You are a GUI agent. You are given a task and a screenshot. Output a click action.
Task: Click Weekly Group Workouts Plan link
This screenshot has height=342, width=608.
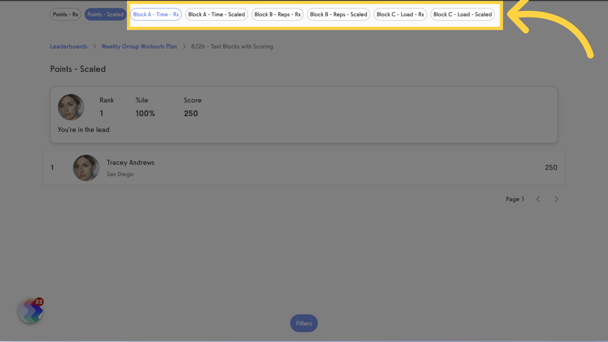(139, 46)
